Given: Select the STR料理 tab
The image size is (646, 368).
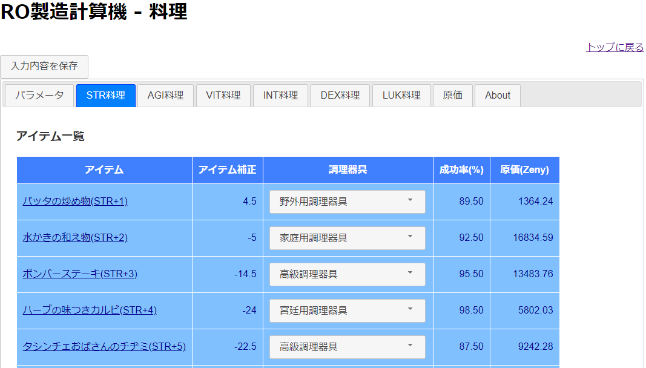Looking at the screenshot, I should (106, 95).
